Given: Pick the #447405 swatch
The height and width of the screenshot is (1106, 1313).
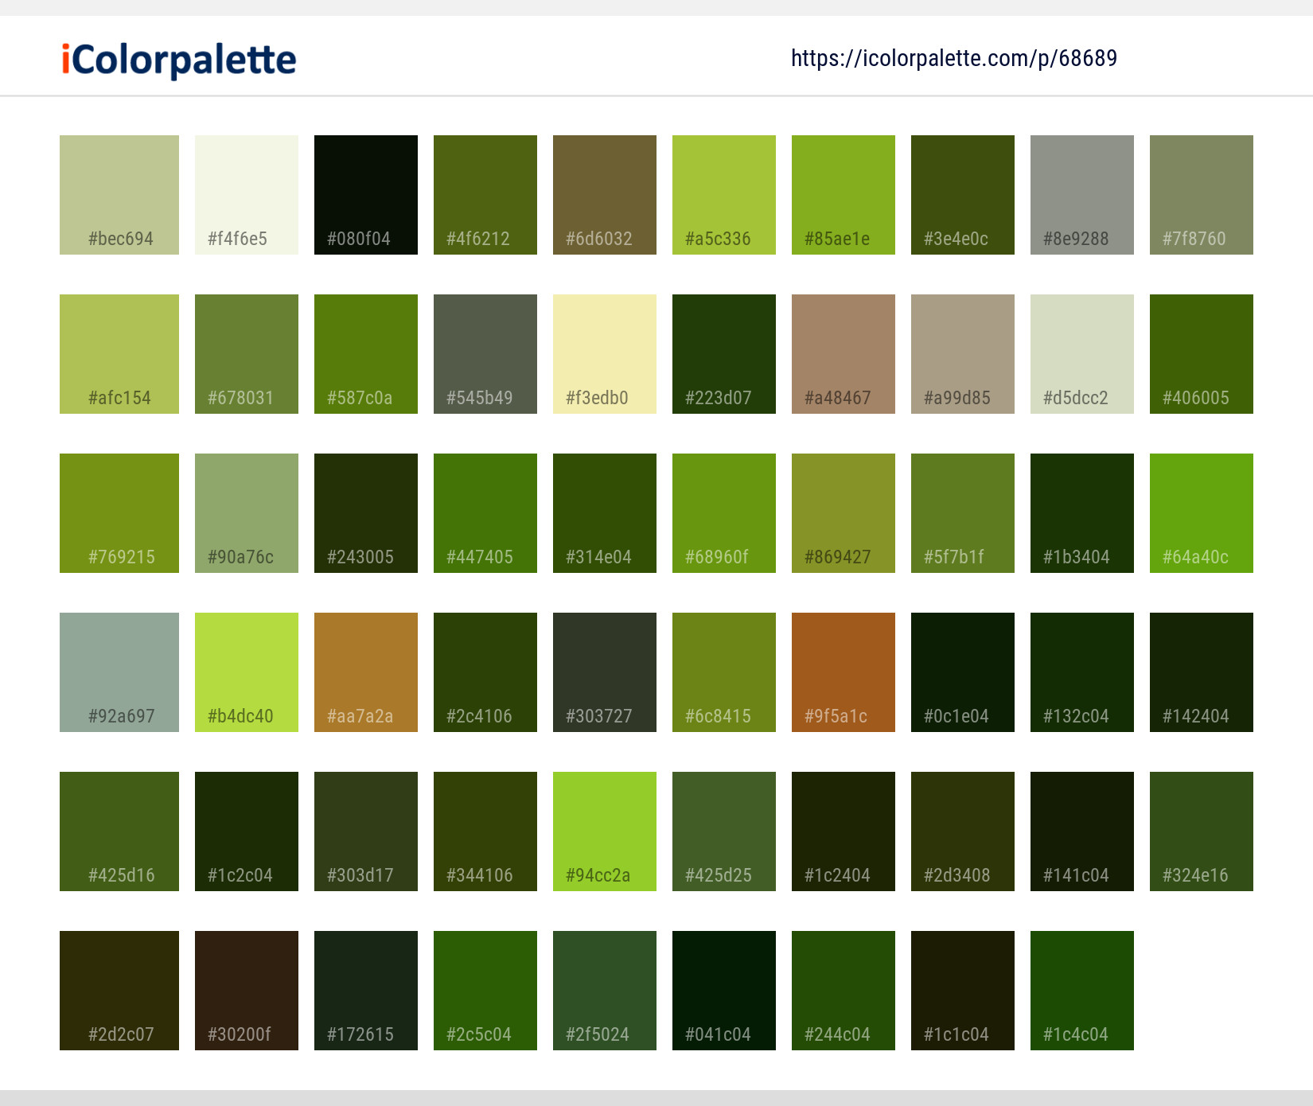Looking at the screenshot, I should click(x=485, y=513).
